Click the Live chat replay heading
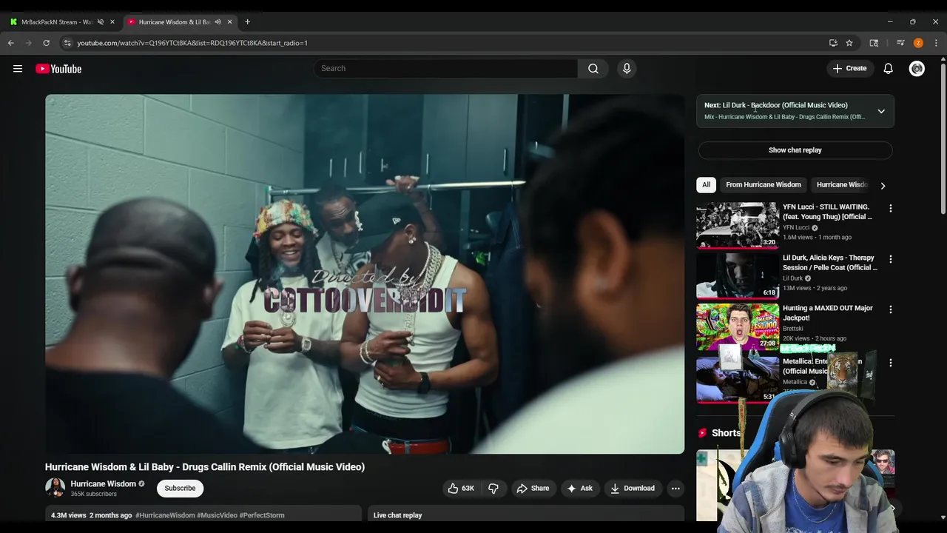947x533 pixels. [397, 515]
